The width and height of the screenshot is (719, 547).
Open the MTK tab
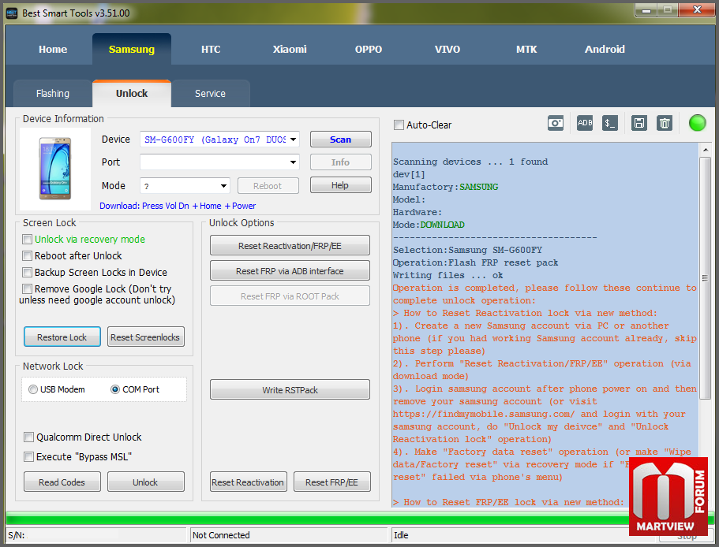click(x=526, y=50)
